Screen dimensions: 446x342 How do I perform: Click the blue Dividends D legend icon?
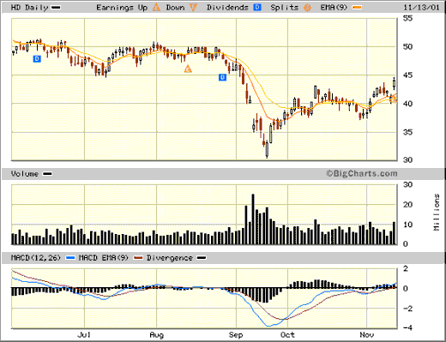[x=257, y=7]
